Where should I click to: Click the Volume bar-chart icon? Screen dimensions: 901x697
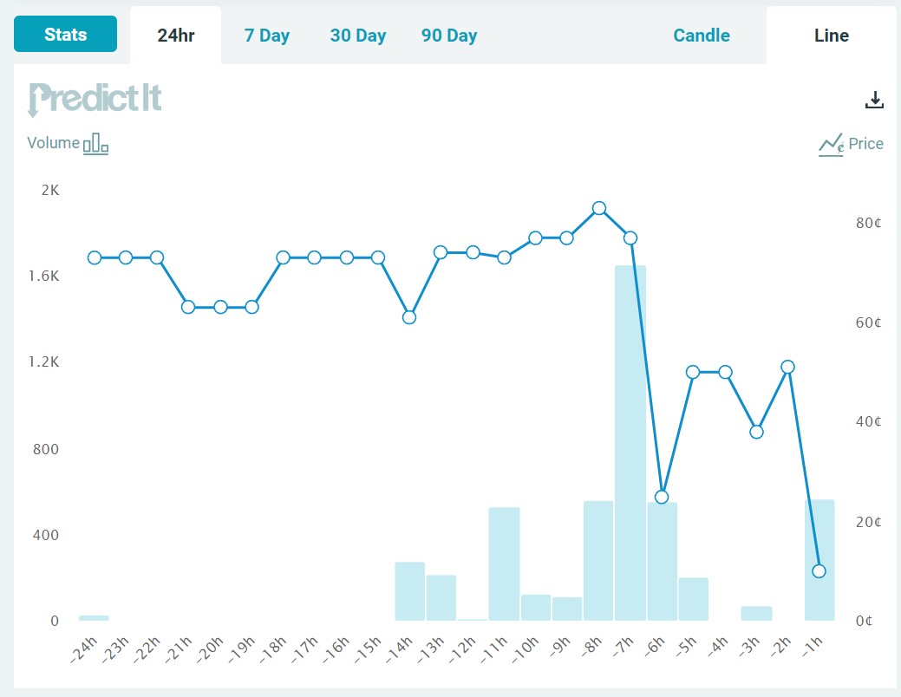pyautogui.click(x=95, y=144)
